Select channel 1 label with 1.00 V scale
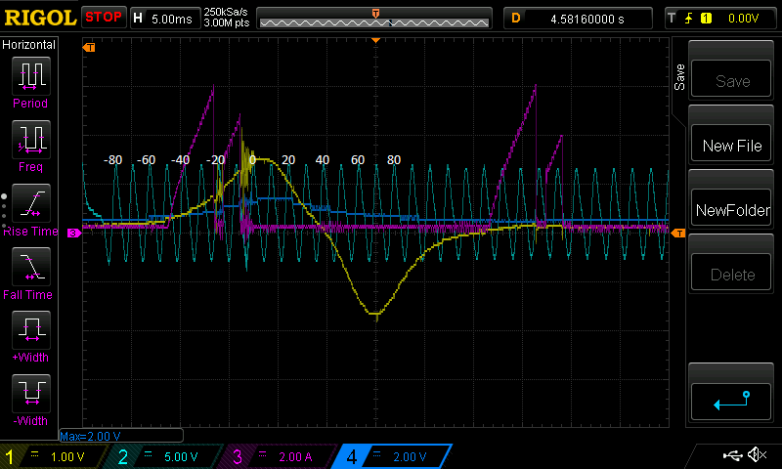The height and width of the screenshot is (469, 782). [54, 456]
